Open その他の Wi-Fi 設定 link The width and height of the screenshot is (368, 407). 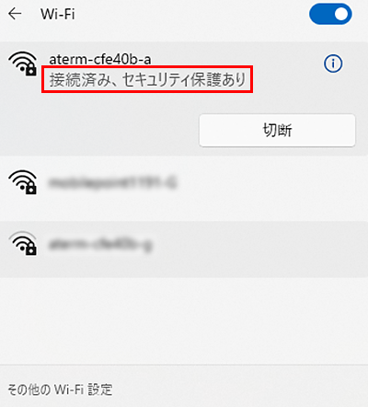(x=60, y=390)
